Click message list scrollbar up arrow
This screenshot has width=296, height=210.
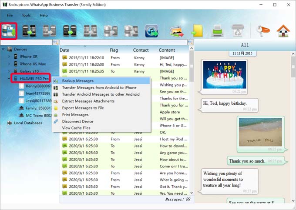(x=192, y=48)
